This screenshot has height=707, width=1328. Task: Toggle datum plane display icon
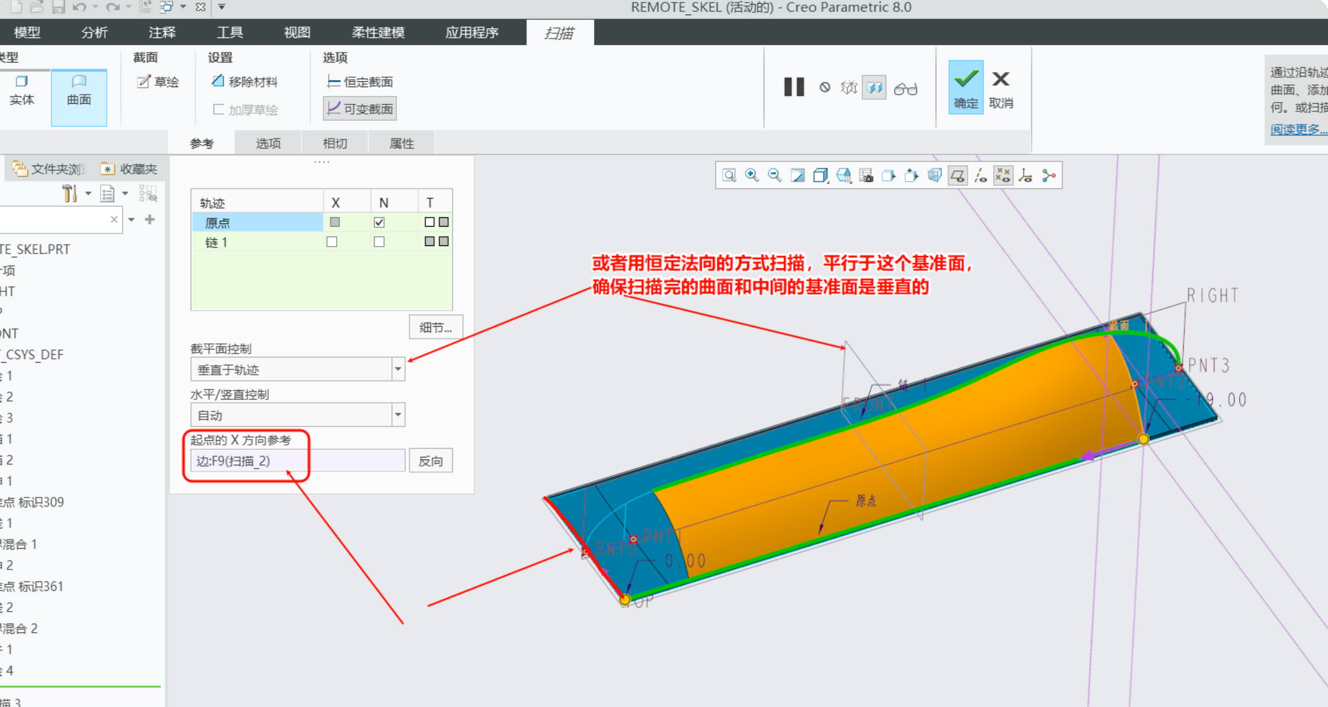(x=958, y=176)
